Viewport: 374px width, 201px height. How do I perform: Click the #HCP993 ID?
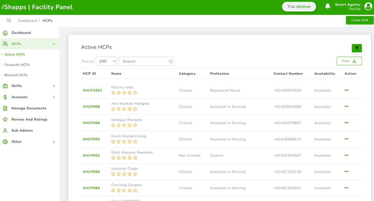pyautogui.click(x=91, y=139)
